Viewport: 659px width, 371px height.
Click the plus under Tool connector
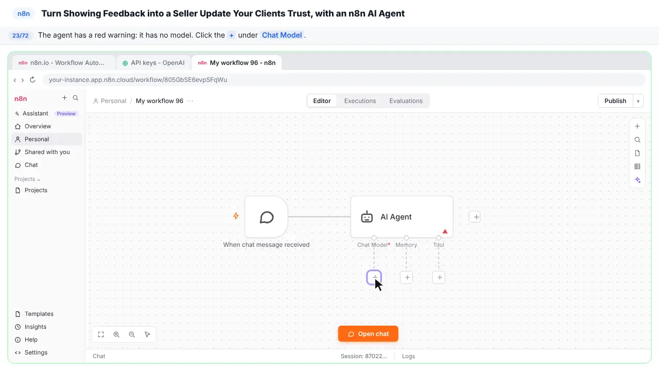(x=439, y=277)
